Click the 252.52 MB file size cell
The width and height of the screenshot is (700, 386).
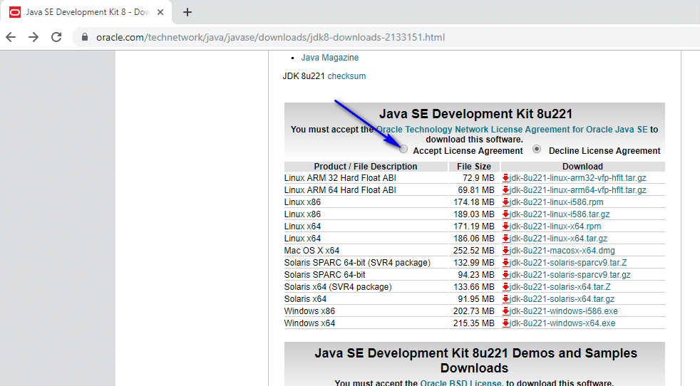pyautogui.click(x=473, y=251)
